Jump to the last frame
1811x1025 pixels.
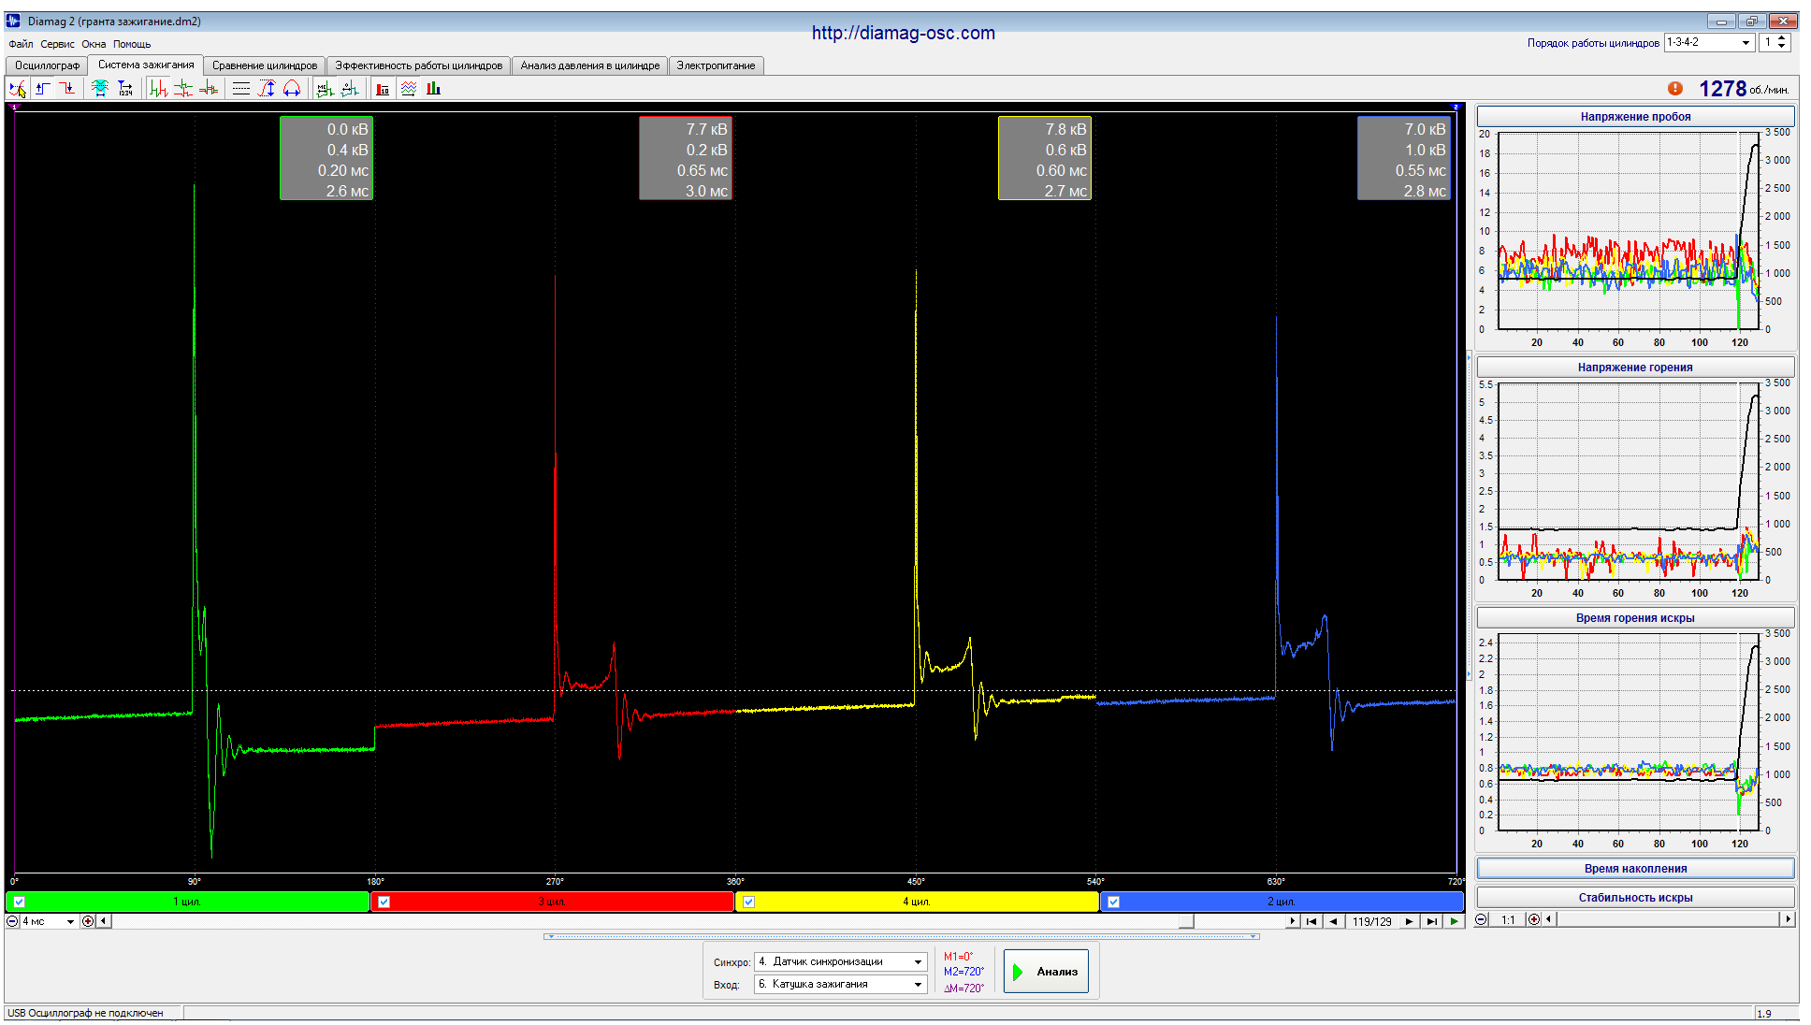[1431, 921]
